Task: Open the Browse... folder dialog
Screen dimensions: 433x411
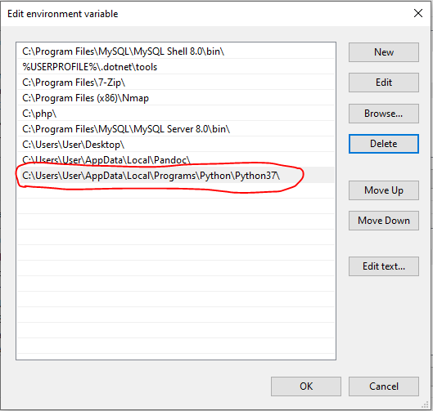Action: click(x=384, y=114)
